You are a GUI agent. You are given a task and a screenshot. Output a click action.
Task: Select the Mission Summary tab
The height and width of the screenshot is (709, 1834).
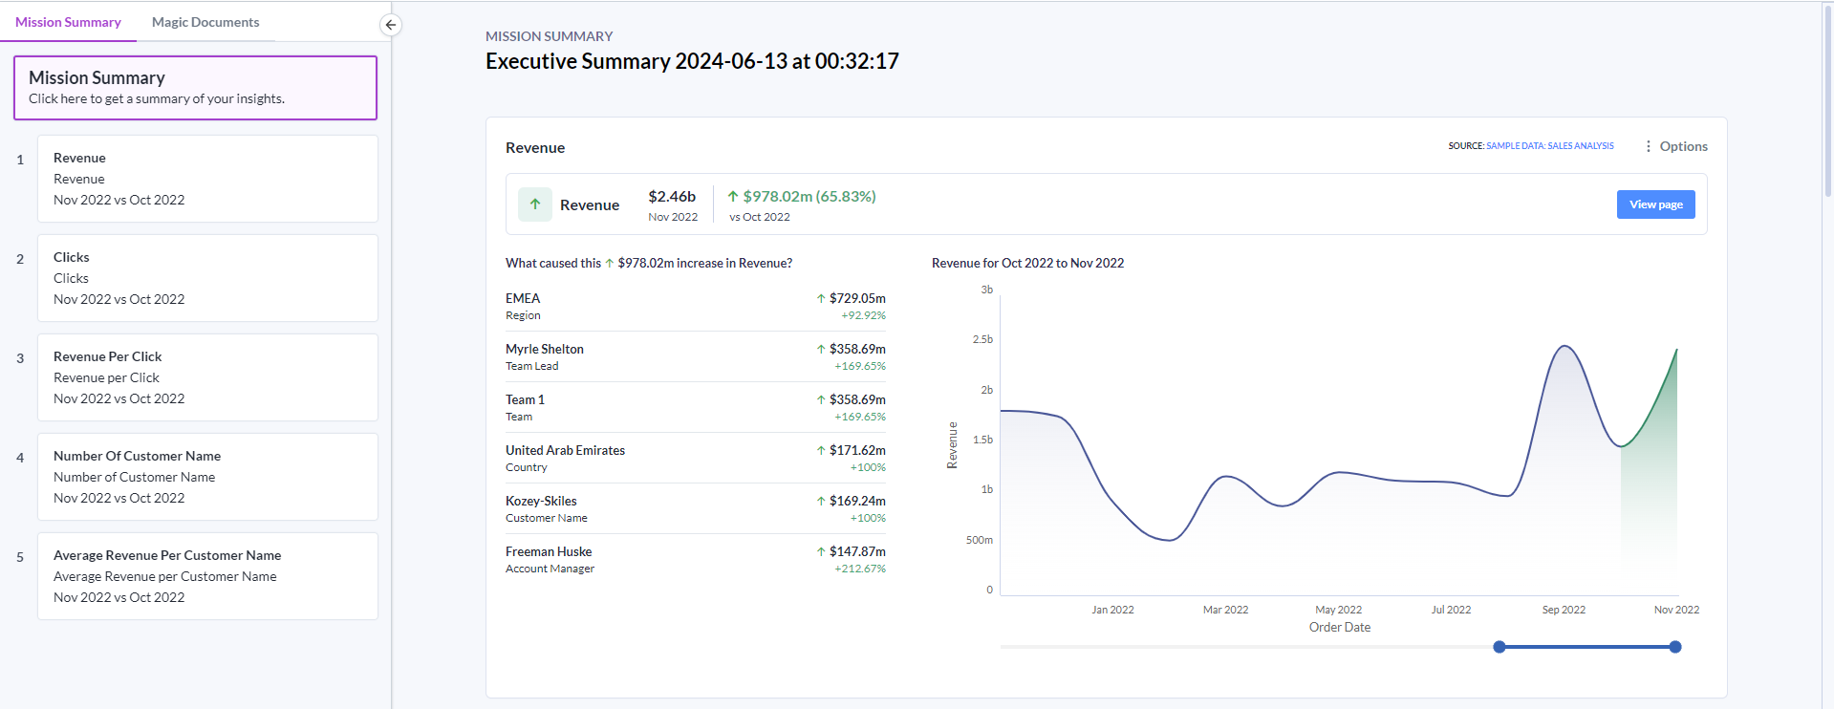68,22
